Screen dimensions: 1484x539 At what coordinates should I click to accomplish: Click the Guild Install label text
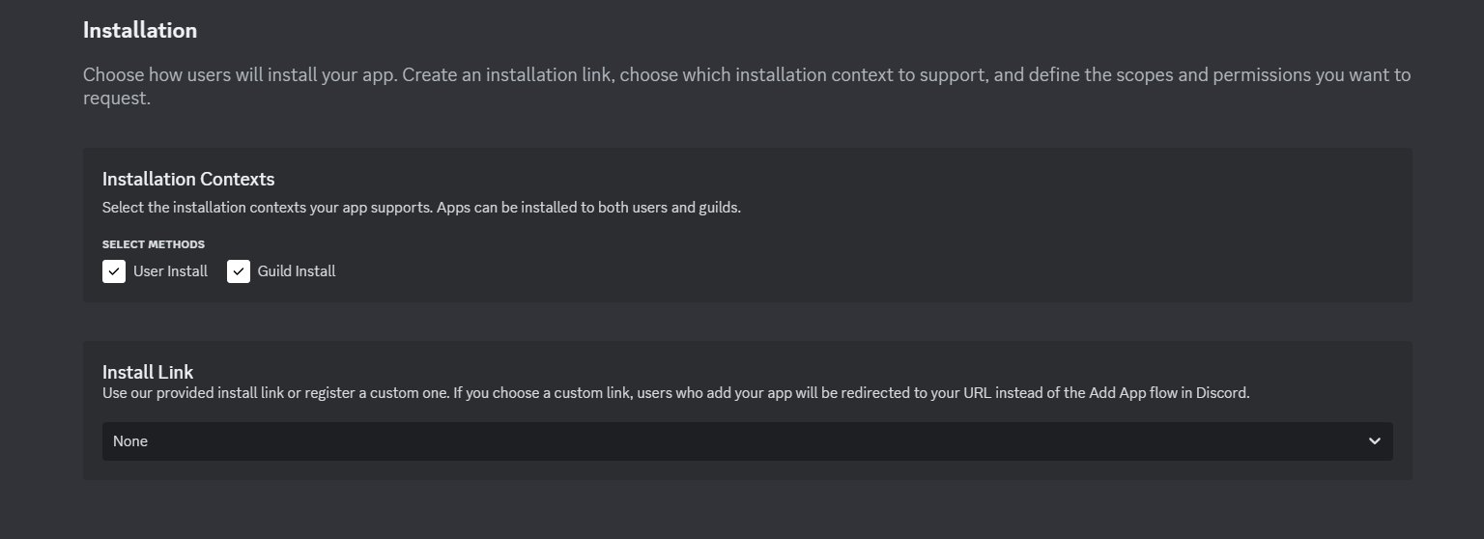click(296, 271)
